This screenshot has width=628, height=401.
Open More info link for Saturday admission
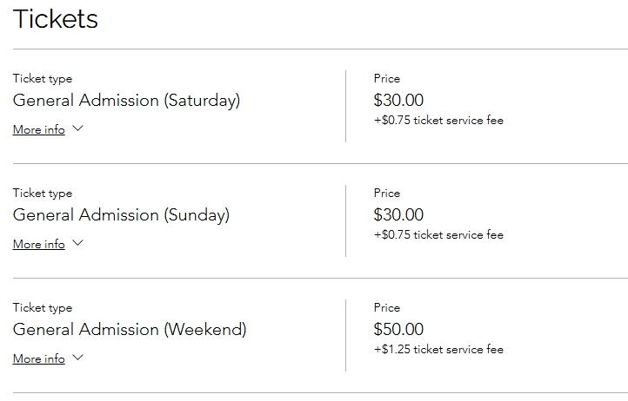point(39,129)
